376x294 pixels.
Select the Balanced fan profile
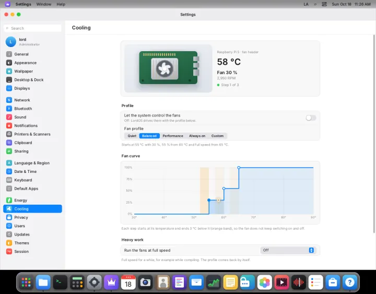tap(149, 136)
